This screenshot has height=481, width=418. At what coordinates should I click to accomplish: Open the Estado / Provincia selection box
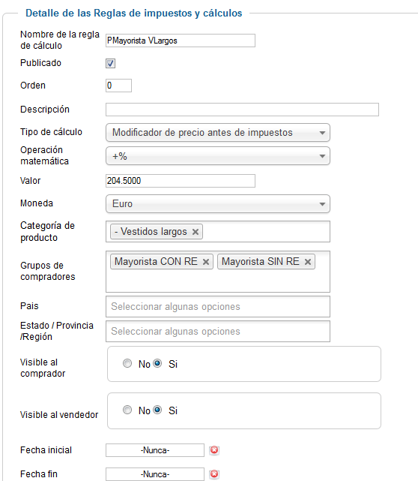click(x=218, y=332)
